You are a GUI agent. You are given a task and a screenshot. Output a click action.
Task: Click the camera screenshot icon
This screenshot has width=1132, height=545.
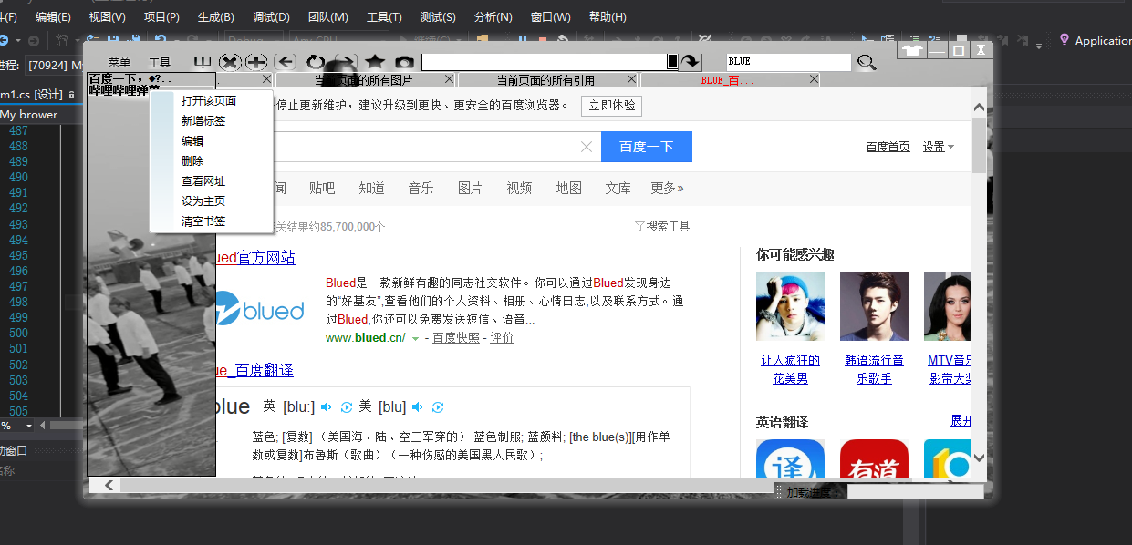coord(404,62)
